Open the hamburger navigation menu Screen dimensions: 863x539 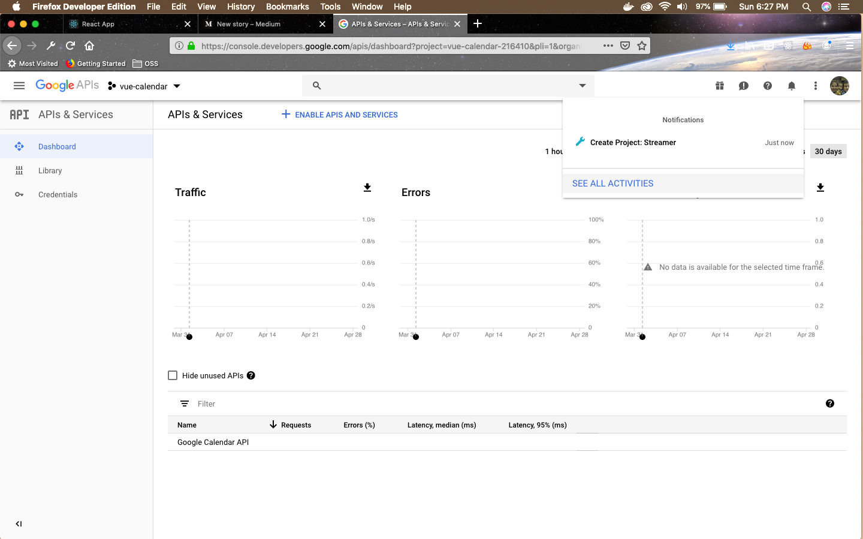[x=19, y=86]
